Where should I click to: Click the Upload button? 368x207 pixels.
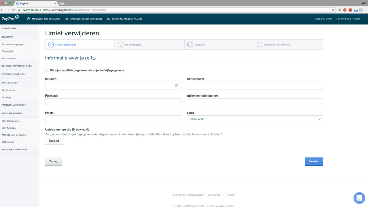coord(54,141)
